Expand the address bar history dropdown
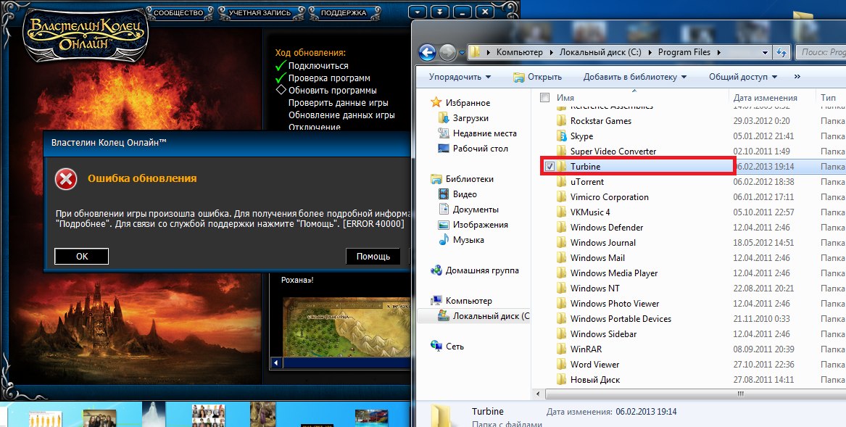Image resolution: width=846 pixels, height=427 pixels. (765, 53)
